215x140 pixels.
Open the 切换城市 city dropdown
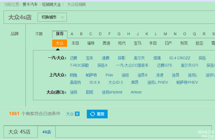point(52,17)
